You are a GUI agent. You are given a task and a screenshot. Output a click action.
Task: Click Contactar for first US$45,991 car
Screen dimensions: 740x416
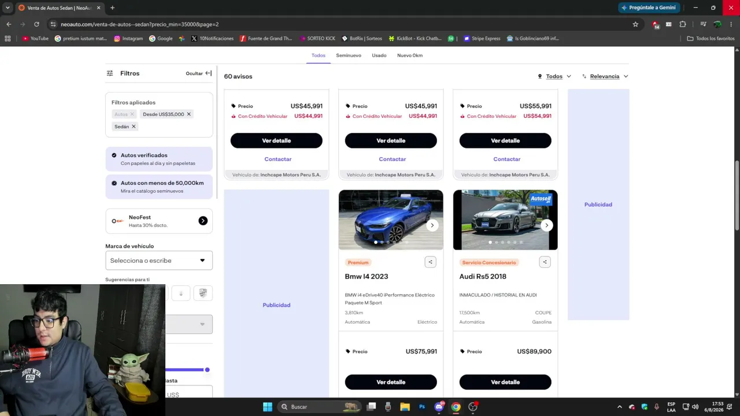[x=278, y=159]
